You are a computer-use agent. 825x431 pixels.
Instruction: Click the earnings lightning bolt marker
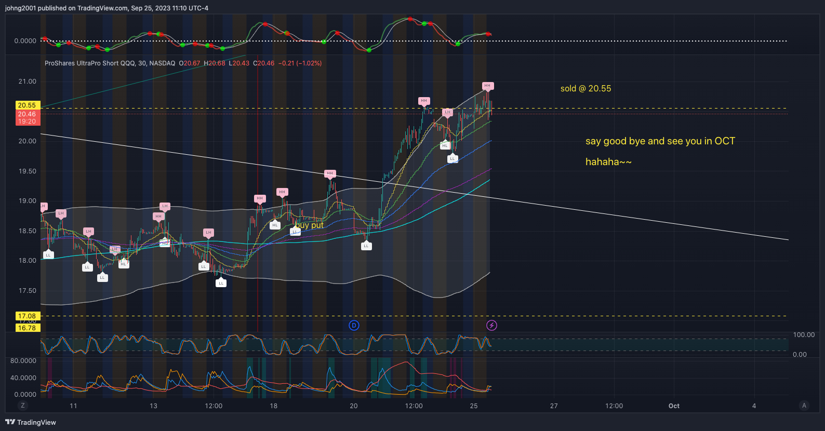(x=491, y=326)
